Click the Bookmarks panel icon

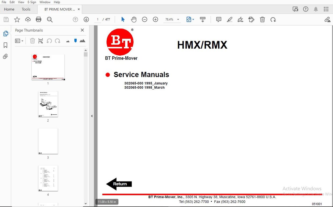coord(5,45)
